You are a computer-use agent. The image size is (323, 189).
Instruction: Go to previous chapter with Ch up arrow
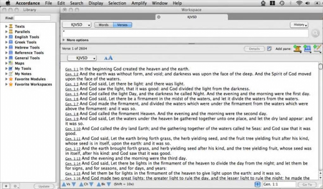click(81, 184)
